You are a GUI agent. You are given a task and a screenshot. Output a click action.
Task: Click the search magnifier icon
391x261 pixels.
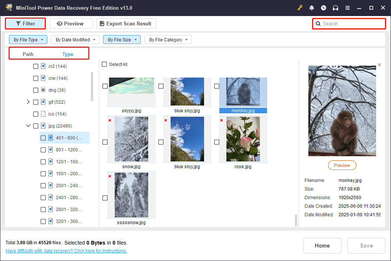tap(318, 24)
